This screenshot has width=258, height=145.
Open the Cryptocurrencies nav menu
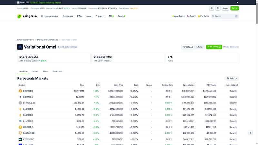pyautogui.click(x=50, y=16)
